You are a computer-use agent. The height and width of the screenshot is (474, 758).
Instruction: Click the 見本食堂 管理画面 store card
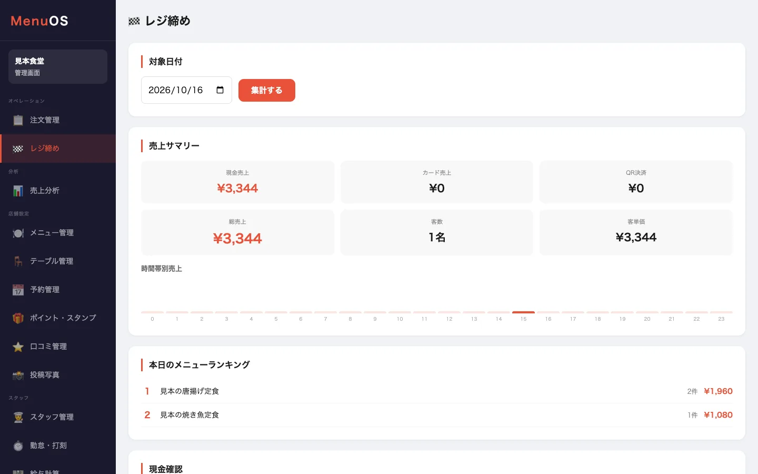coord(58,66)
